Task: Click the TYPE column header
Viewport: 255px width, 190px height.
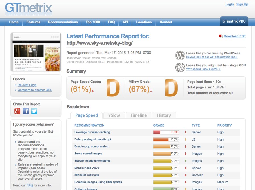Action: click(196, 125)
